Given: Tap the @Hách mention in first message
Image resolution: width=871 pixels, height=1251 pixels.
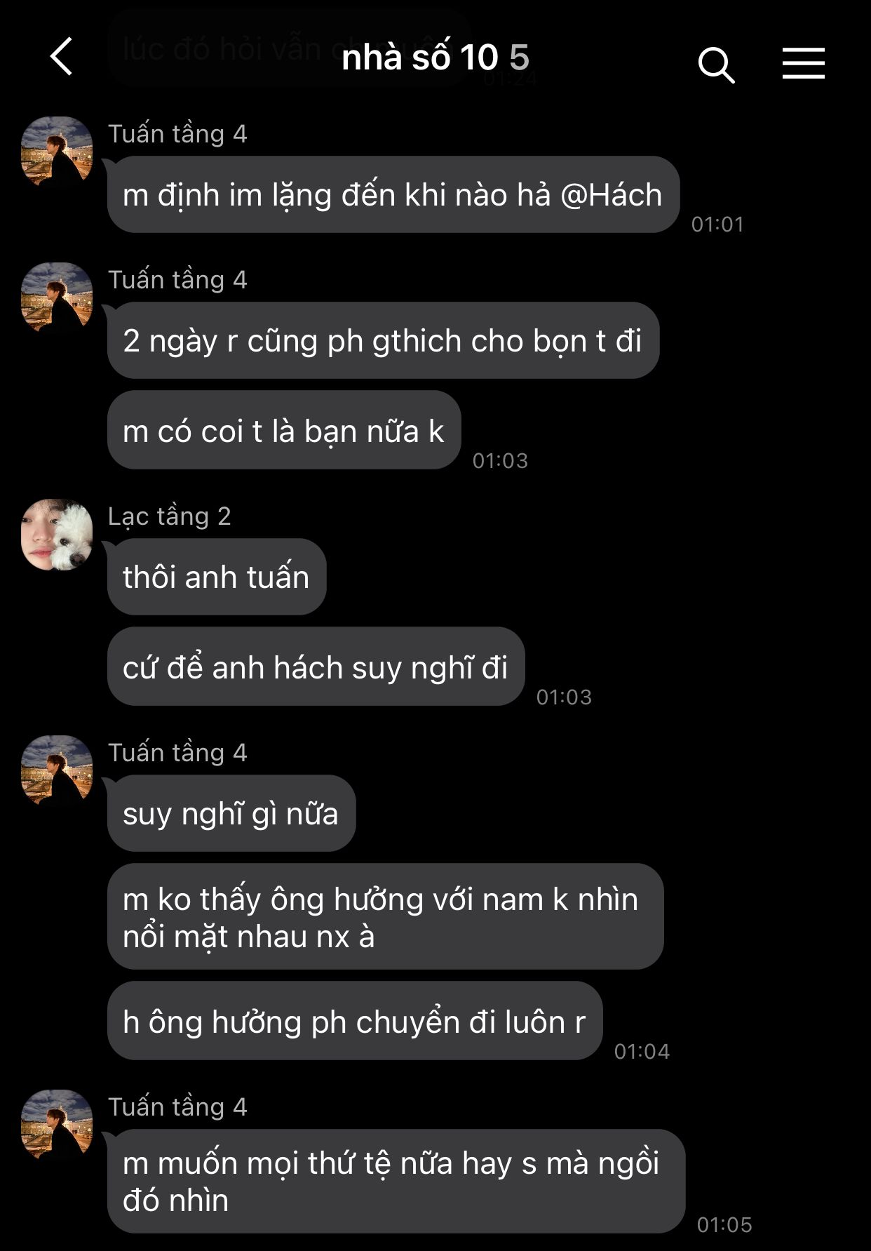Looking at the screenshot, I should 611,195.
